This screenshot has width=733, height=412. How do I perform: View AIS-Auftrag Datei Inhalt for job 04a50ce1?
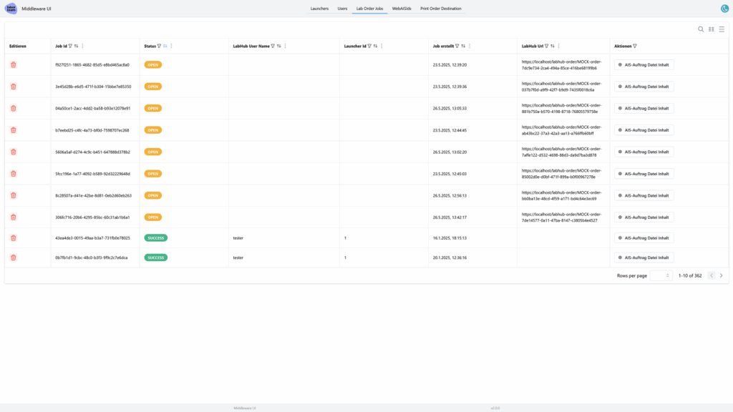[x=644, y=109]
